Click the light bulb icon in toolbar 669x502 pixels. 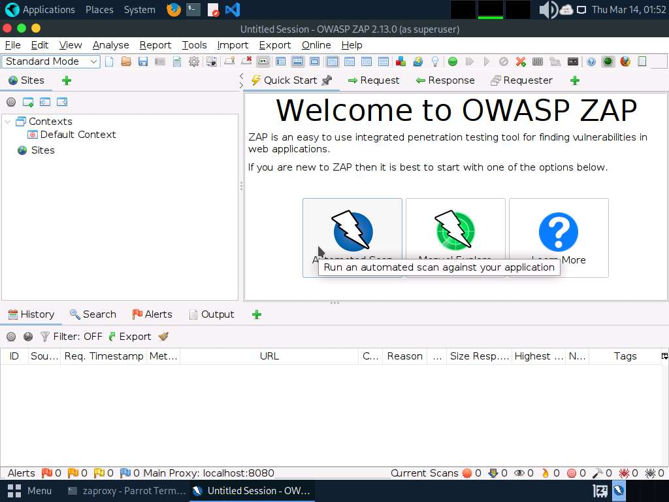click(434, 61)
